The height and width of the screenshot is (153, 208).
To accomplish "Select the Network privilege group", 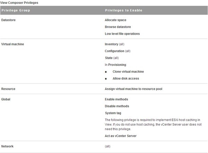I will click(x=8, y=146).
